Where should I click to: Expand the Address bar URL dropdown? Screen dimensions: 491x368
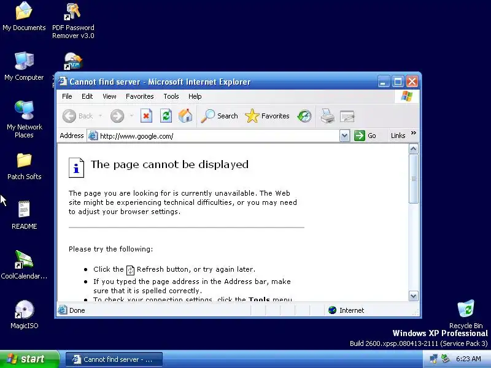pos(344,136)
